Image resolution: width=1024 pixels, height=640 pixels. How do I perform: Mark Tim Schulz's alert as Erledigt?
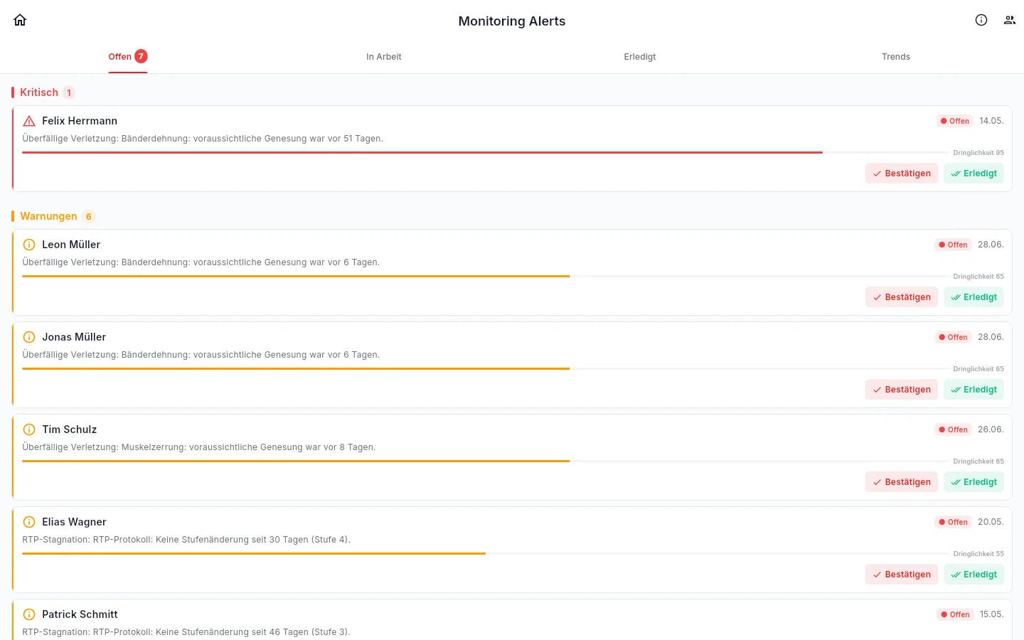click(974, 482)
